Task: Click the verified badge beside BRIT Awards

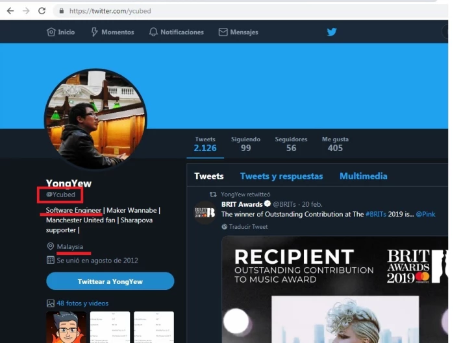Action: coord(268,204)
